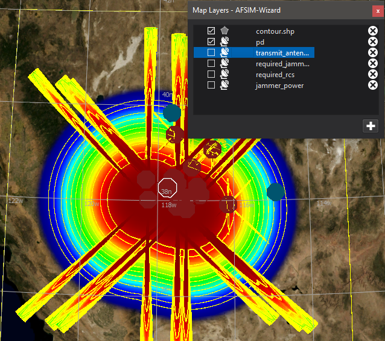Remove the pd layer with its X icon
Screen dimensions: 385x341
373,42
